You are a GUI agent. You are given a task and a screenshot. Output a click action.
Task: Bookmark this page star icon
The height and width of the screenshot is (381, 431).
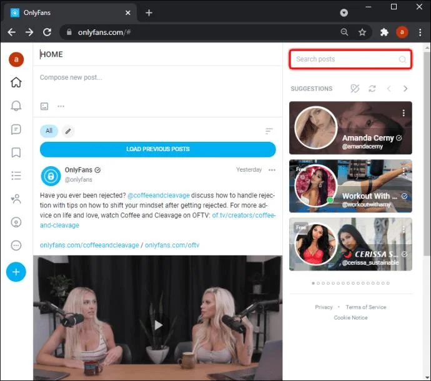pyautogui.click(x=362, y=32)
